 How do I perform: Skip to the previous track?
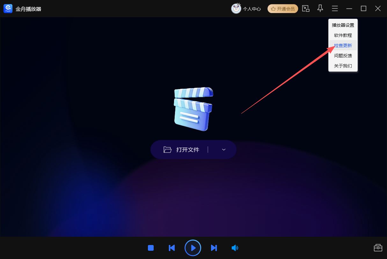tap(172, 248)
